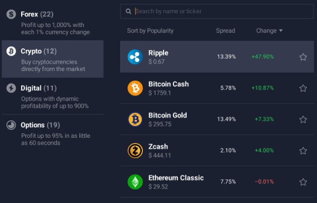
Task: Toggle the Bitcoin Cash favorite star
Action: tap(303, 88)
